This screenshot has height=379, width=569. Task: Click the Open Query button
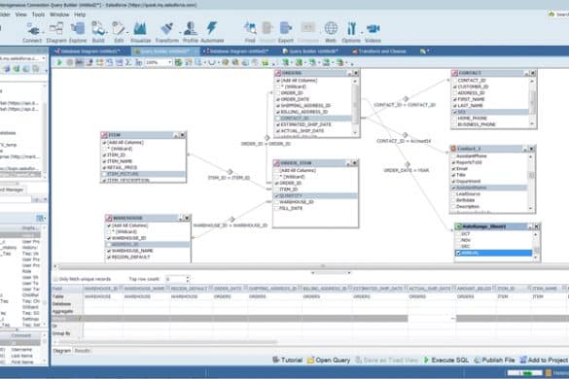coord(329,361)
